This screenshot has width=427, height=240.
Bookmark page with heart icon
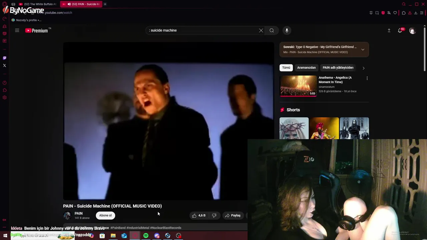tap(395, 13)
